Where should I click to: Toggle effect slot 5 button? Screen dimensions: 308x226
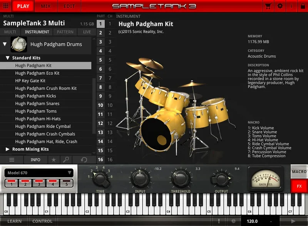click(x=66, y=183)
